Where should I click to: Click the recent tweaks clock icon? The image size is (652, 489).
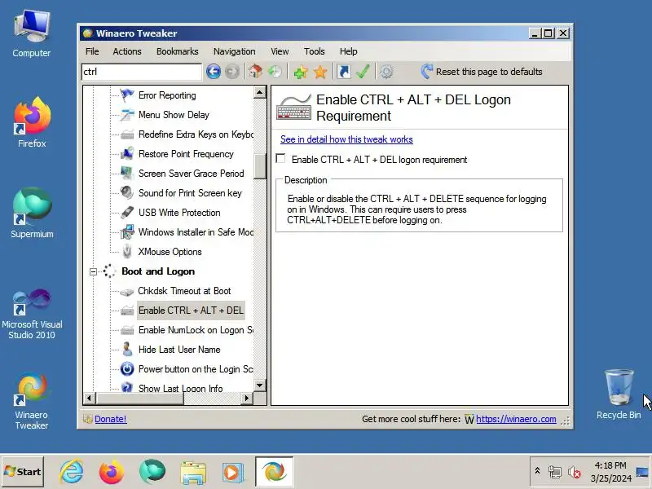[275, 72]
